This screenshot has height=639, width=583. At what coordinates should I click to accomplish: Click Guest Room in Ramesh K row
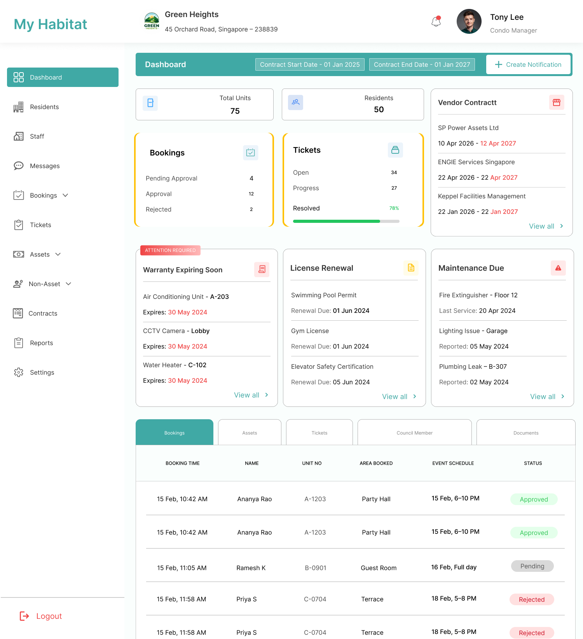point(379,568)
